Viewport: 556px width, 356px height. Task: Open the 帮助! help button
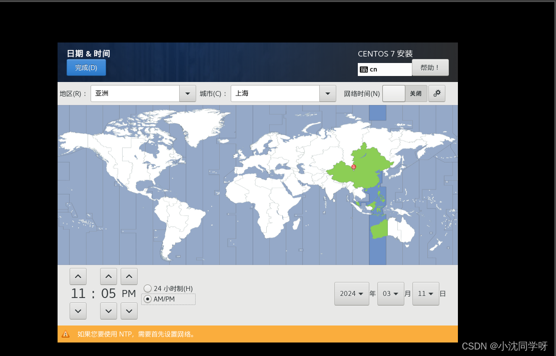click(x=430, y=67)
